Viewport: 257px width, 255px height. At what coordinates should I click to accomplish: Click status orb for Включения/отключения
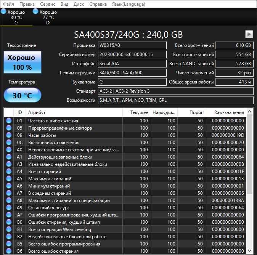[x=9, y=143]
